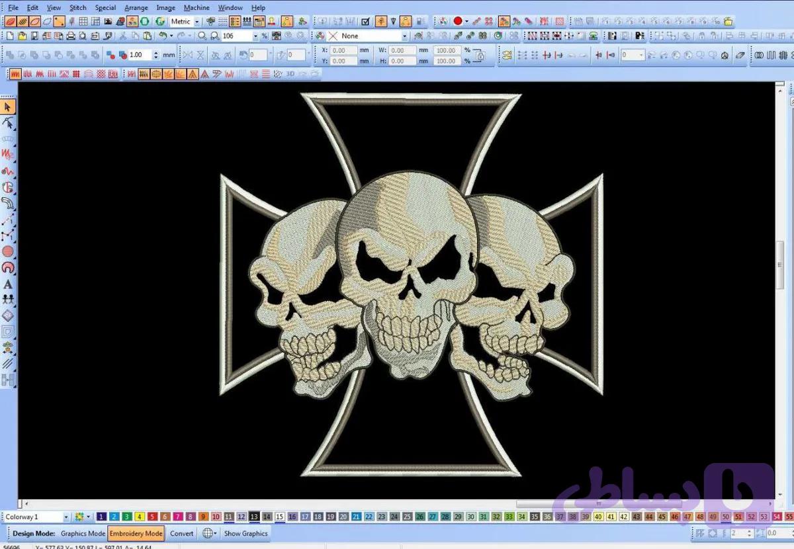Open the red circle color dropdown arrow
This screenshot has width=794, height=549.
[466, 22]
